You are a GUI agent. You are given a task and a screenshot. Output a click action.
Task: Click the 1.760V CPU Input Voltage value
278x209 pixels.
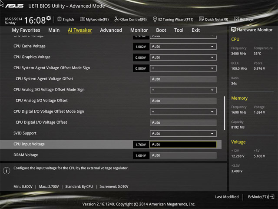point(141,145)
